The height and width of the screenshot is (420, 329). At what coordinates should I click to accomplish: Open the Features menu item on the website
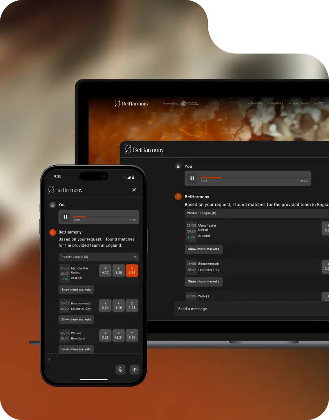click(277, 103)
